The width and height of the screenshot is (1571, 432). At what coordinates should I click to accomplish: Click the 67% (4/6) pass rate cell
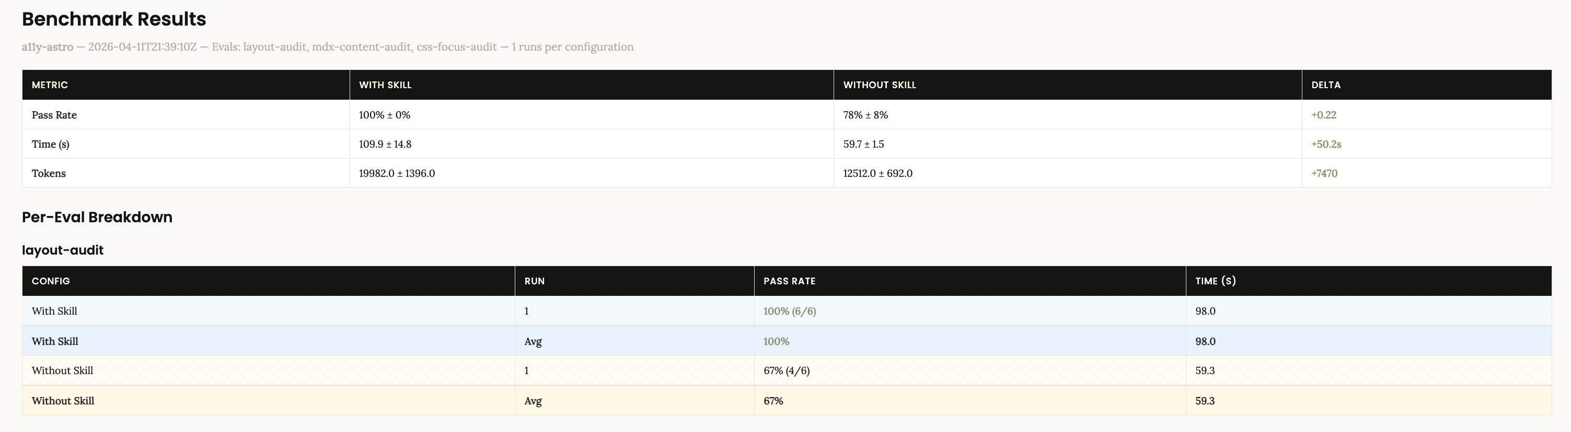pyautogui.click(x=969, y=370)
